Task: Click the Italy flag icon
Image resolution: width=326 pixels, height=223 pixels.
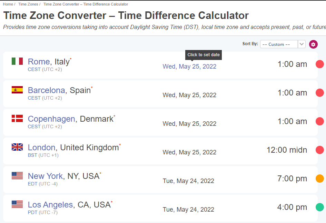Action: [x=17, y=61]
